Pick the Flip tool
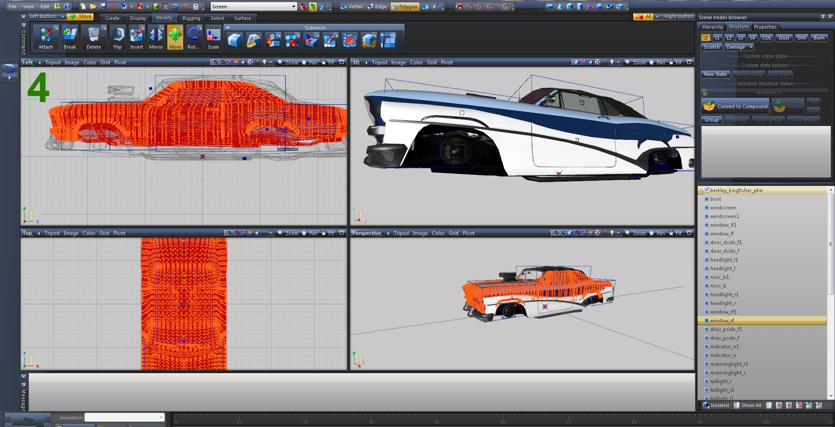The height and width of the screenshot is (427, 835). coord(117,37)
